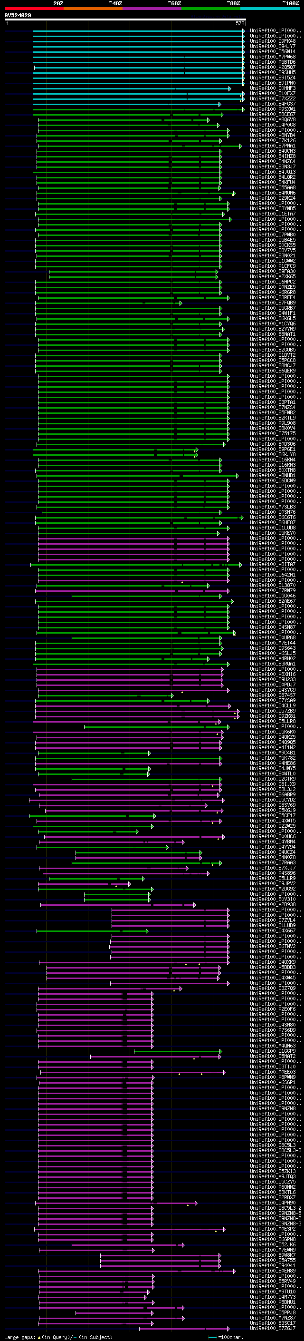Select the query name AV524029
Screen dimensions: 304x1341
[18, 15]
